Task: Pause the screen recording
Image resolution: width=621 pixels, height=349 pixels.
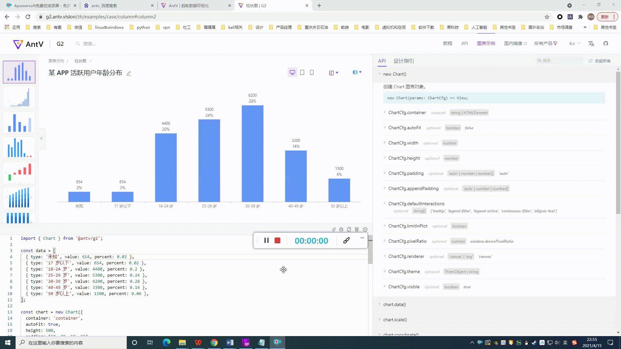Action: (267, 240)
